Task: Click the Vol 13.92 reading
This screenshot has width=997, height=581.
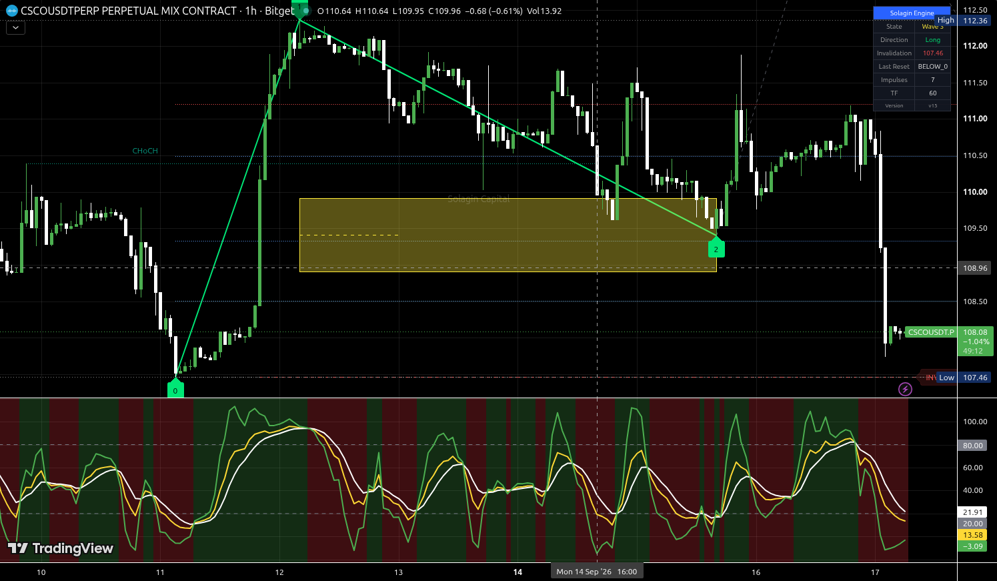Action: tap(544, 11)
